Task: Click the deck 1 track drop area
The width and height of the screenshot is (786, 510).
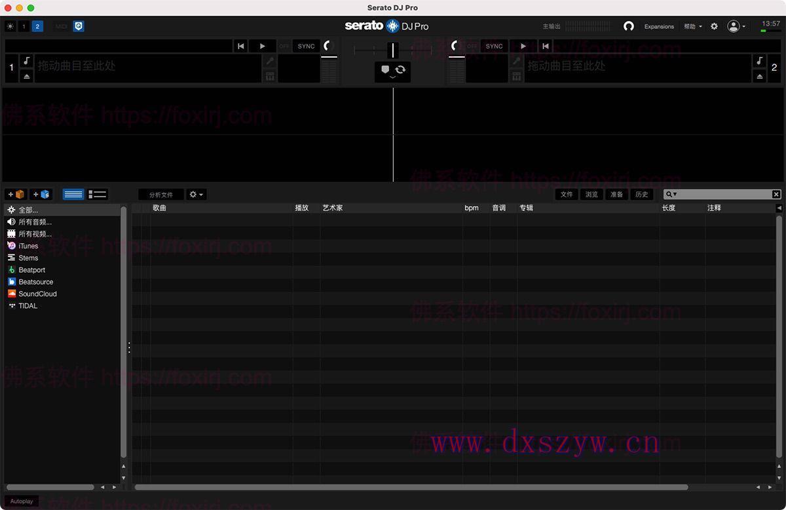Action: point(147,68)
